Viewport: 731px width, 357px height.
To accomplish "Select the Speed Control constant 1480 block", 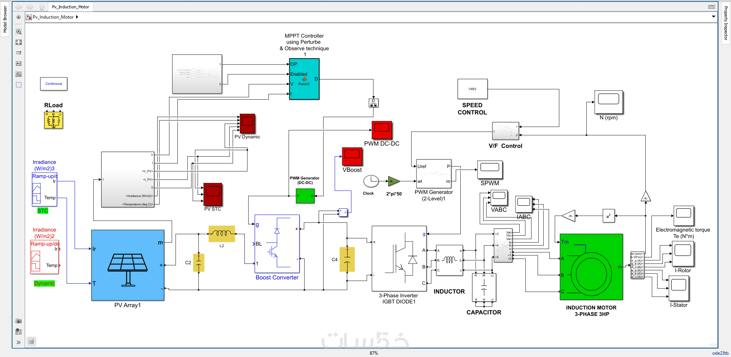I will [x=472, y=89].
